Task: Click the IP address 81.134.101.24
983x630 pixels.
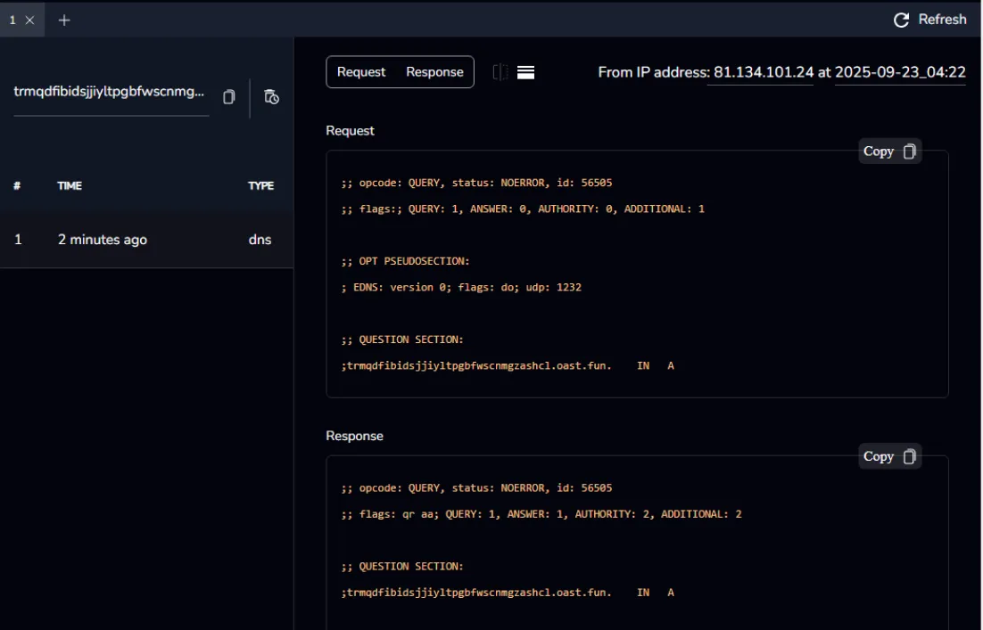Action: pos(764,72)
